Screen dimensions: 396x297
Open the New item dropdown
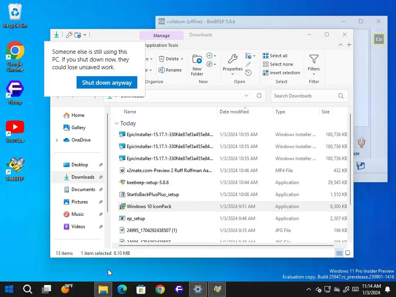(x=211, y=56)
